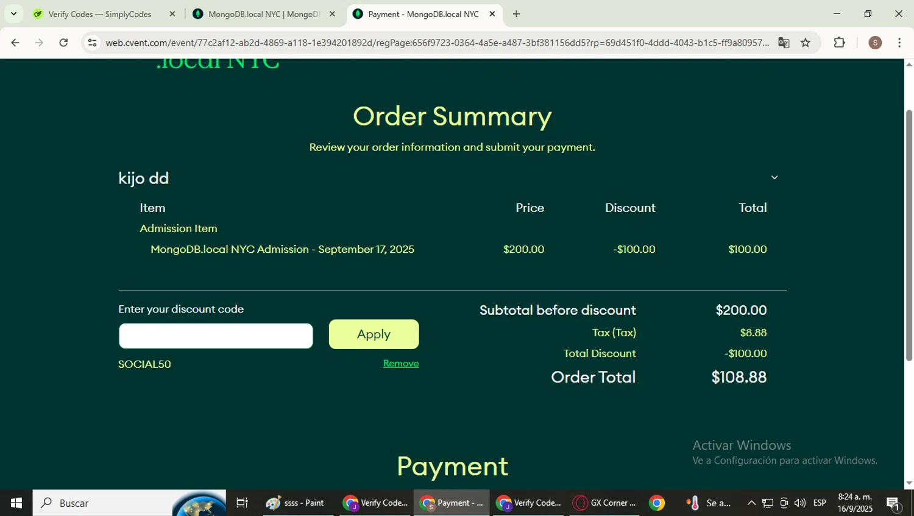This screenshot has width=914, height=516.
Task: Close the Payment - MongoDB.local NYC tab
Action: (x=492, y=14)
